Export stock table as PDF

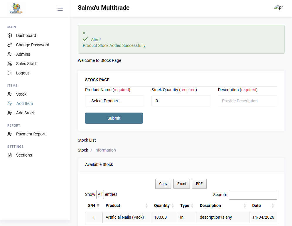point(199,184)
